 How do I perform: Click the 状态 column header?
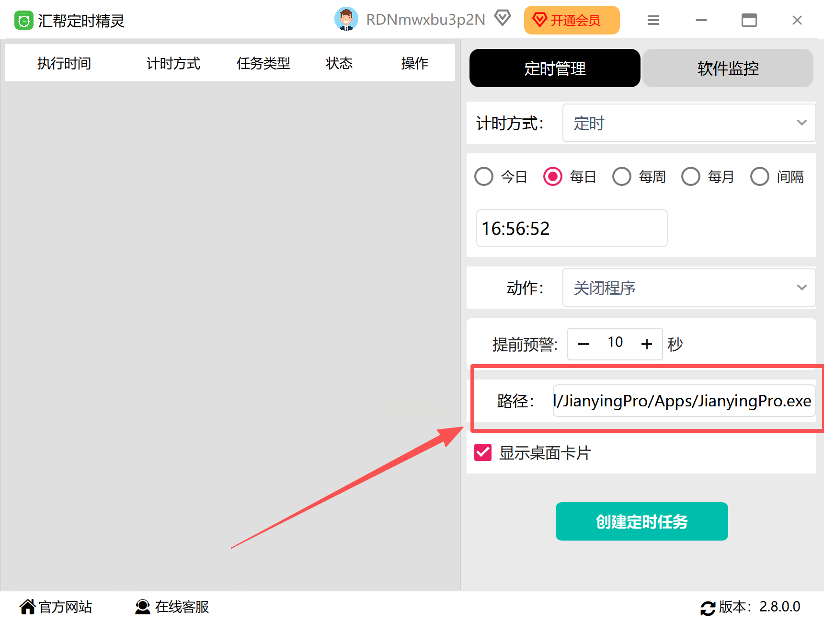click(x=339, y=63)
